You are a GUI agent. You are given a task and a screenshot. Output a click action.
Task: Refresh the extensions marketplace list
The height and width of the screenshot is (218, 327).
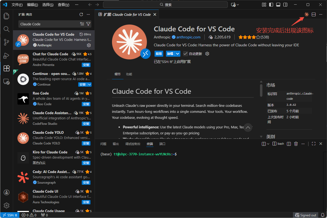(81, 14)
